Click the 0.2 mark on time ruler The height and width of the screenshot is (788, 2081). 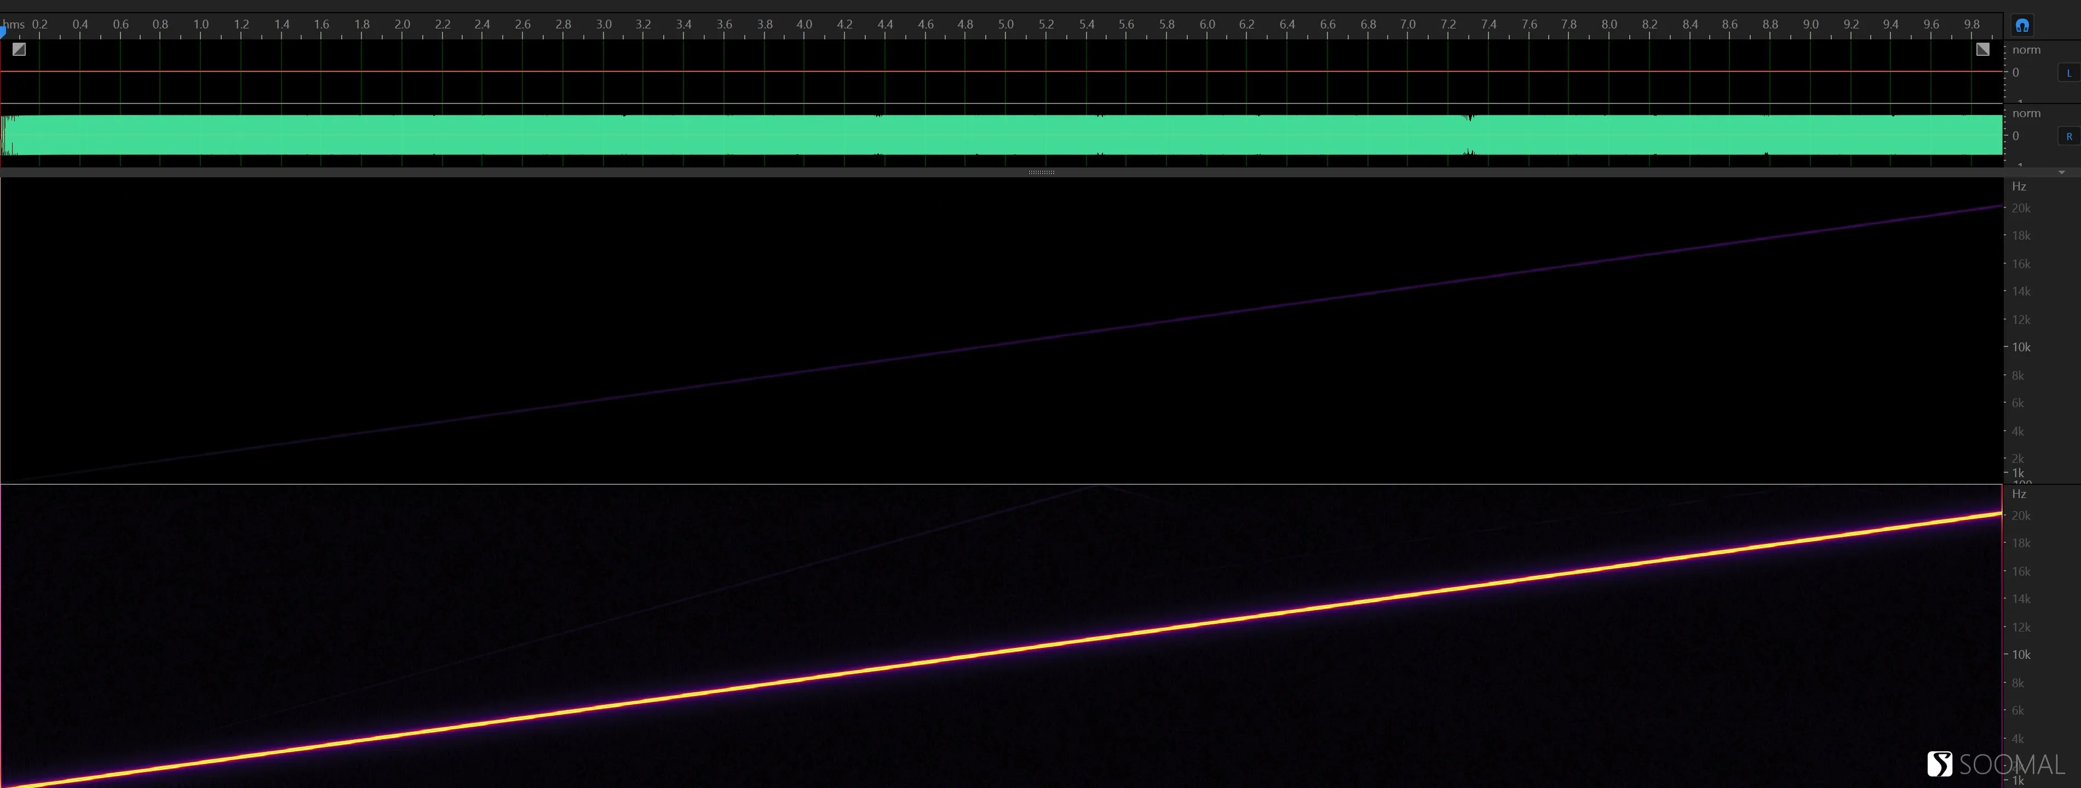point(39,24)
